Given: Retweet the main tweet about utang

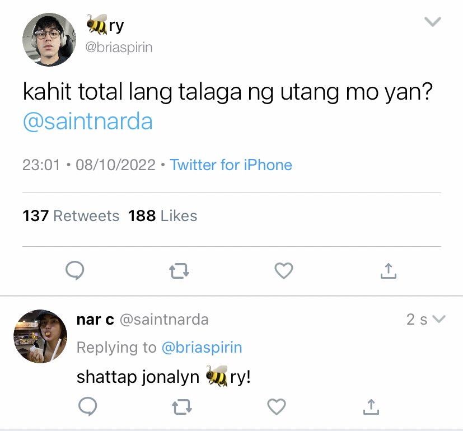Looking at the screenshot, I should [179, 271].
